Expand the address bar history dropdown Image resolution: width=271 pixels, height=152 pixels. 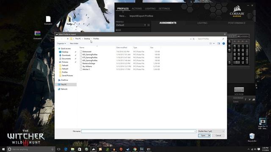point(191,39)
